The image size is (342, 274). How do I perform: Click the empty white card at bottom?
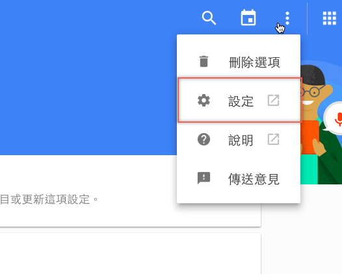pyautogui.click(x=130, y=253)
